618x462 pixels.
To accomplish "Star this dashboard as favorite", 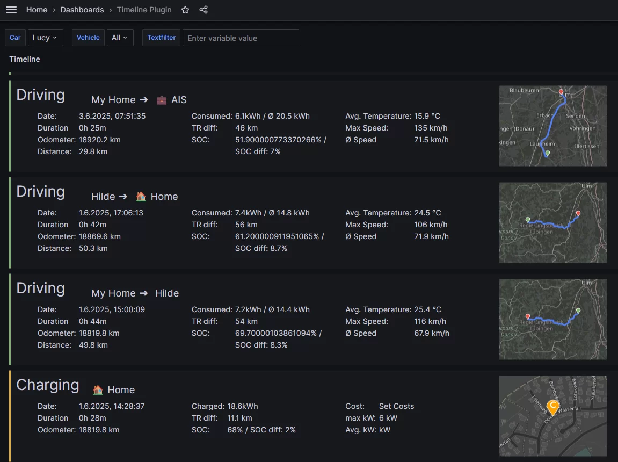I will pyautogui.click(x=185, y=10).
